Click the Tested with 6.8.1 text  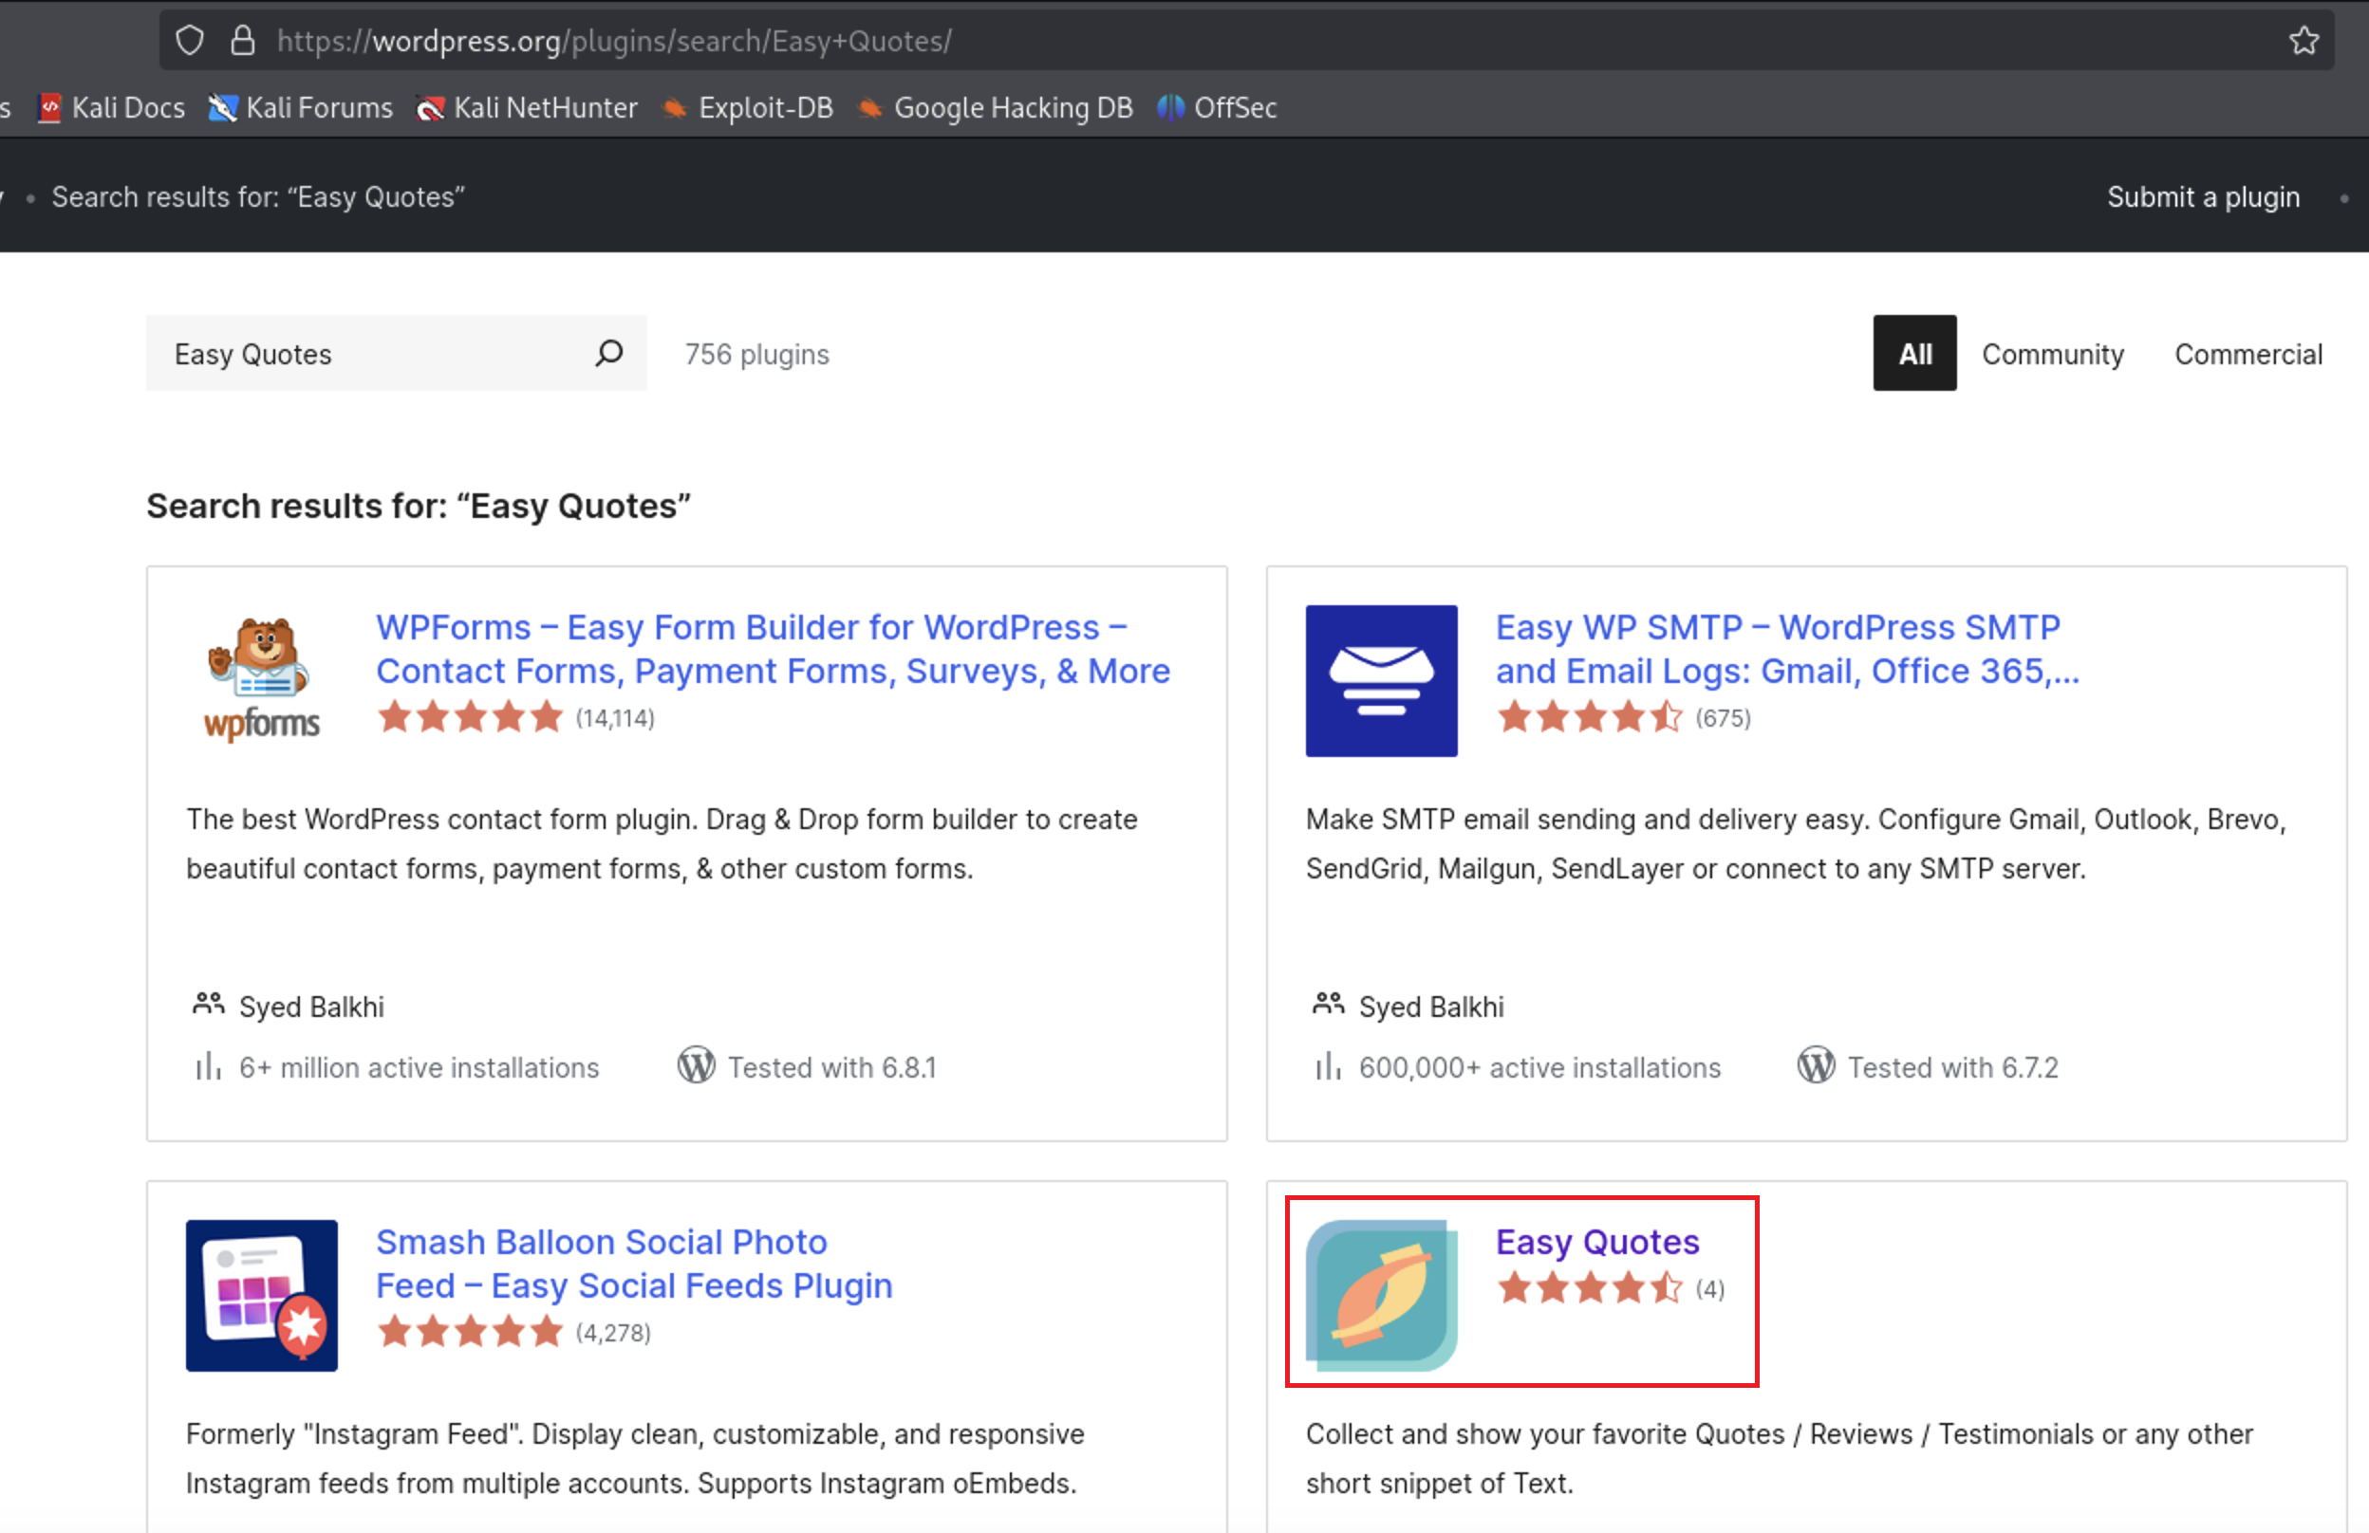[x=832, y=1067]
